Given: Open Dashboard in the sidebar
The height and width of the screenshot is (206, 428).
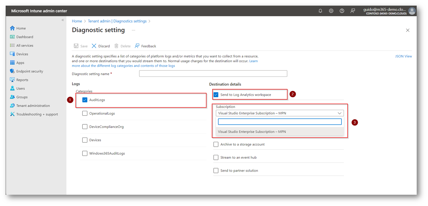Looking at the screenshot, I should point(25,37).
